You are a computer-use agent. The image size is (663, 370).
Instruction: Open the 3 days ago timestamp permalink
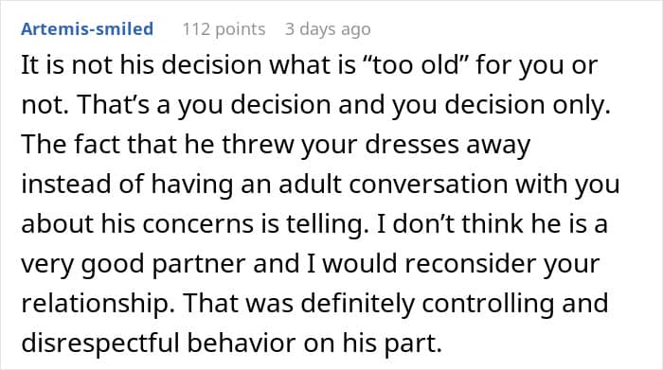point(328,29)
